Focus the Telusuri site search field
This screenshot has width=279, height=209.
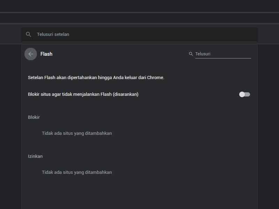click(x=223, y=54)
